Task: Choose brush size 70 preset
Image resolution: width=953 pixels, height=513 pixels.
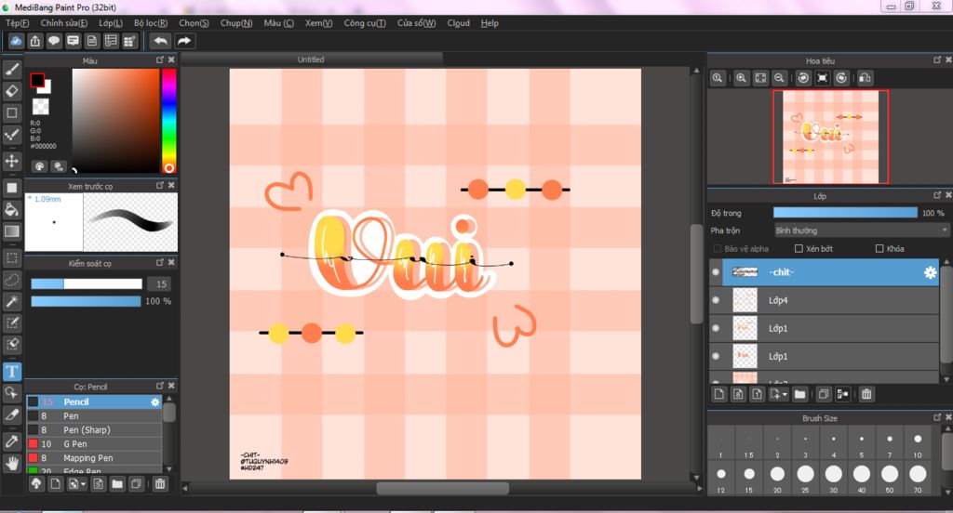Action: tap(918, 478)
